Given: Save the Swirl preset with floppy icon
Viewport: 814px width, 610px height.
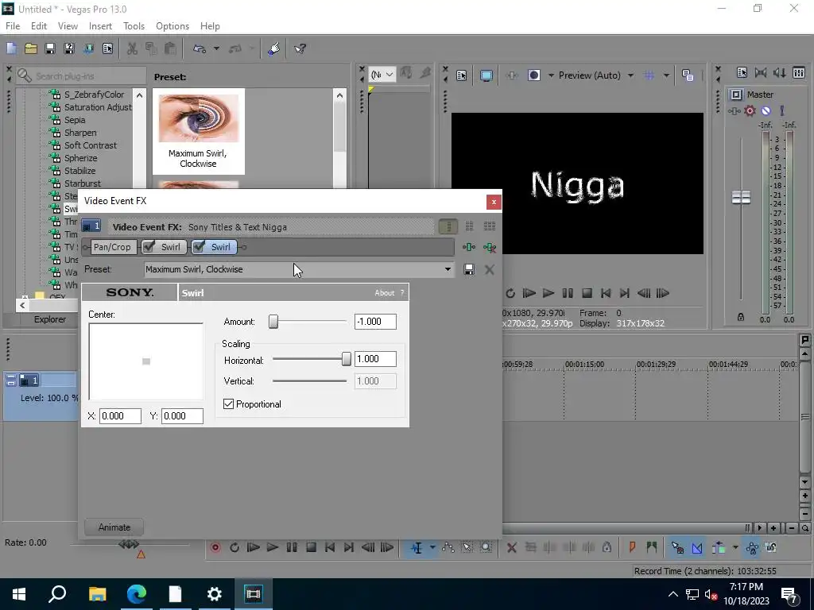Looking at the screenshot, I should [x=469, y=269].
